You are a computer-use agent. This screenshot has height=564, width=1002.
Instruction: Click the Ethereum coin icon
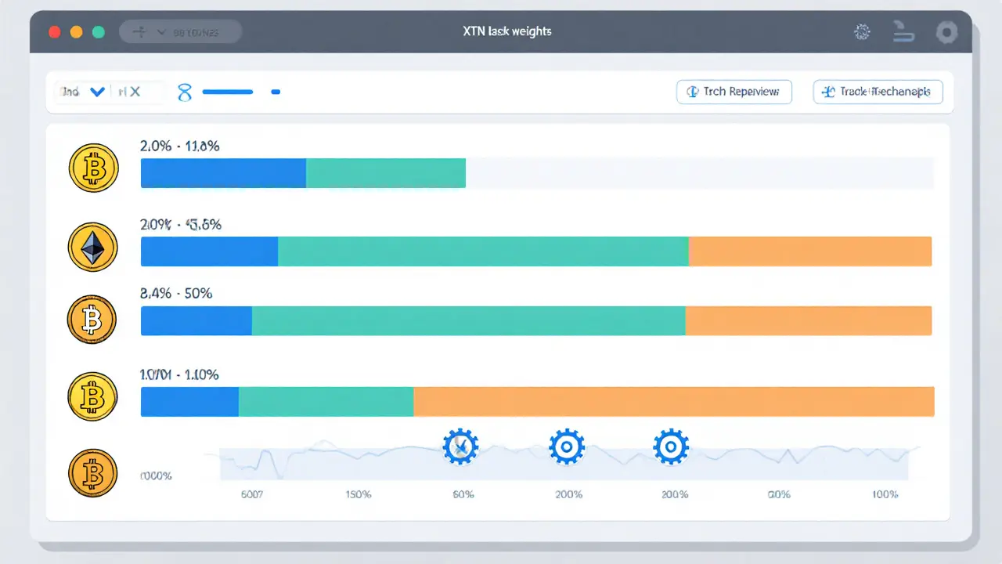point(93,248)
